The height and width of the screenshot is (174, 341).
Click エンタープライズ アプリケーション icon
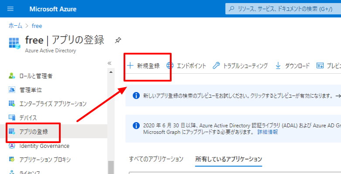tap(12, 104)
